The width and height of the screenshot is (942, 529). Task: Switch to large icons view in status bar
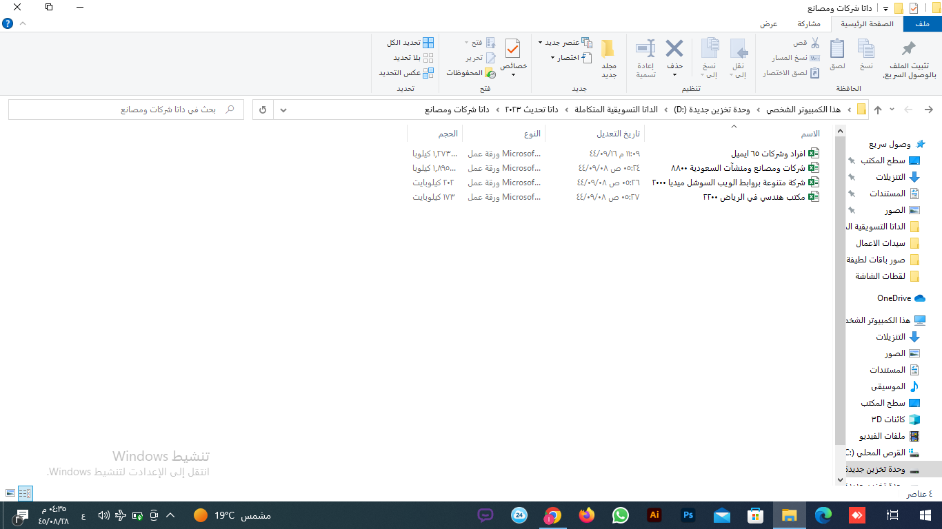[x=10, y=493]
